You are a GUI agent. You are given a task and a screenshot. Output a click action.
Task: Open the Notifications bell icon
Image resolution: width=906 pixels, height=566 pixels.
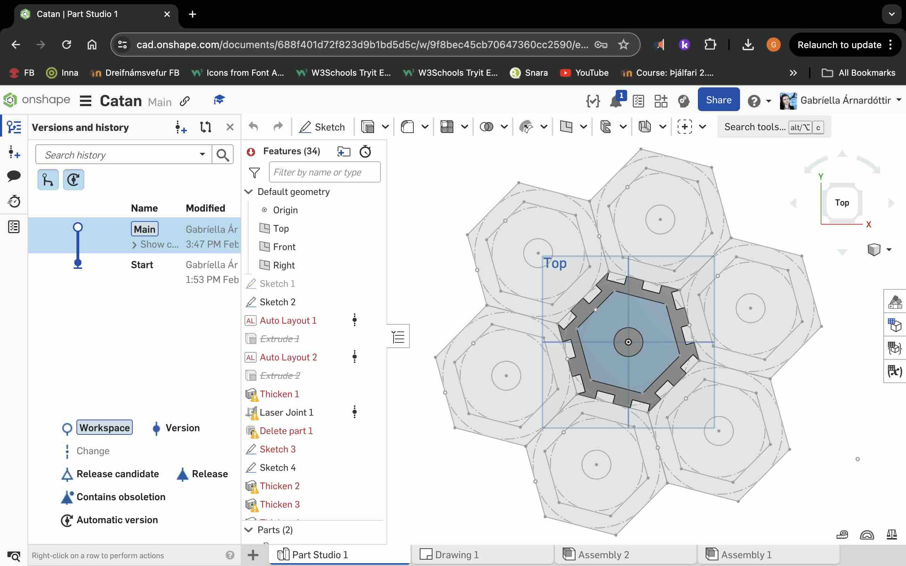616,101
